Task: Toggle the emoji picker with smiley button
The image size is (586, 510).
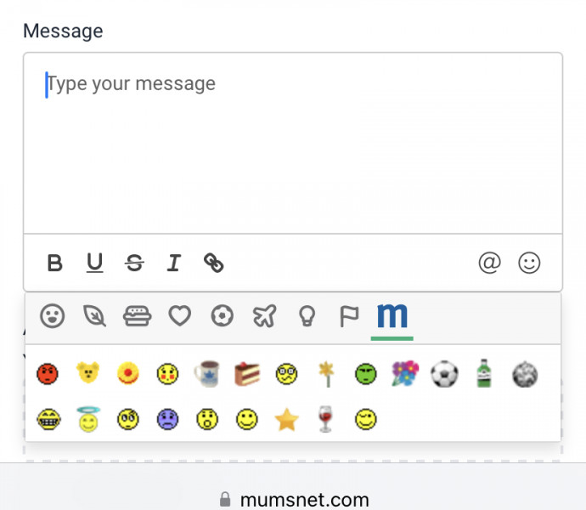Action: pos(529,263)
